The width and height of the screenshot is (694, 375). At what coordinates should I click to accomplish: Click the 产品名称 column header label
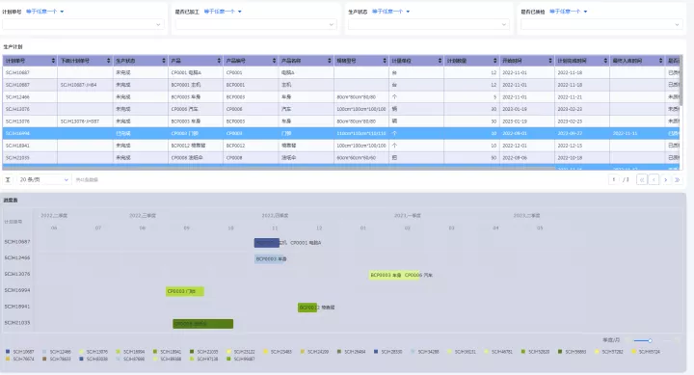291,61
